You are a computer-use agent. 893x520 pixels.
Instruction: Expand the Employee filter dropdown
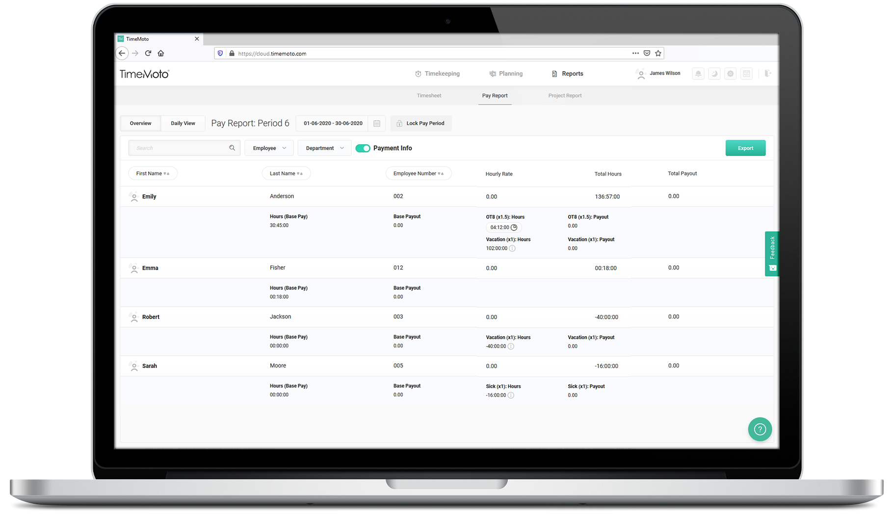pyautogui.click(x=269, y=148)
